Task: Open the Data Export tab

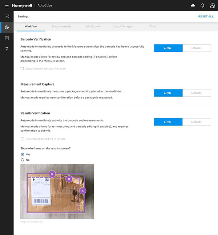Action: [x=92, y=27]
